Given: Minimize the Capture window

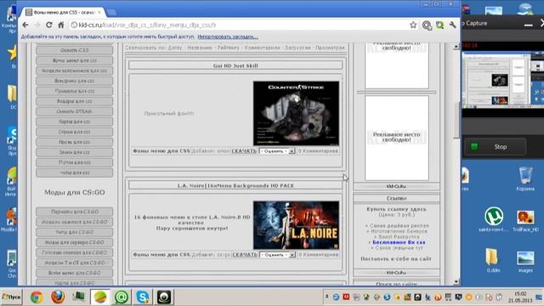Looking at the screenshot, I should 528,24.
